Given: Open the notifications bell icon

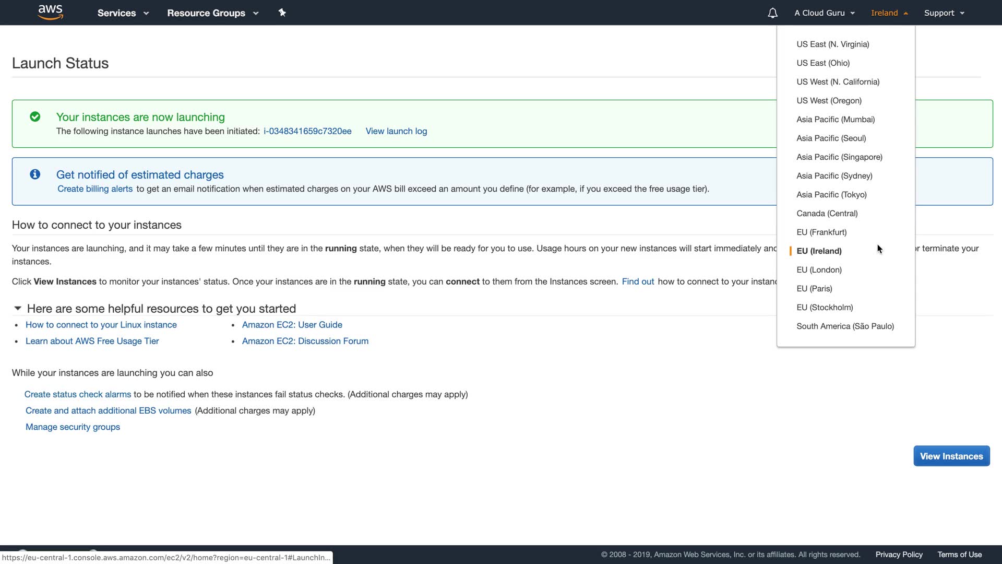Looking at the screenshot, I should pyautogui.click(x=772, y=13).
